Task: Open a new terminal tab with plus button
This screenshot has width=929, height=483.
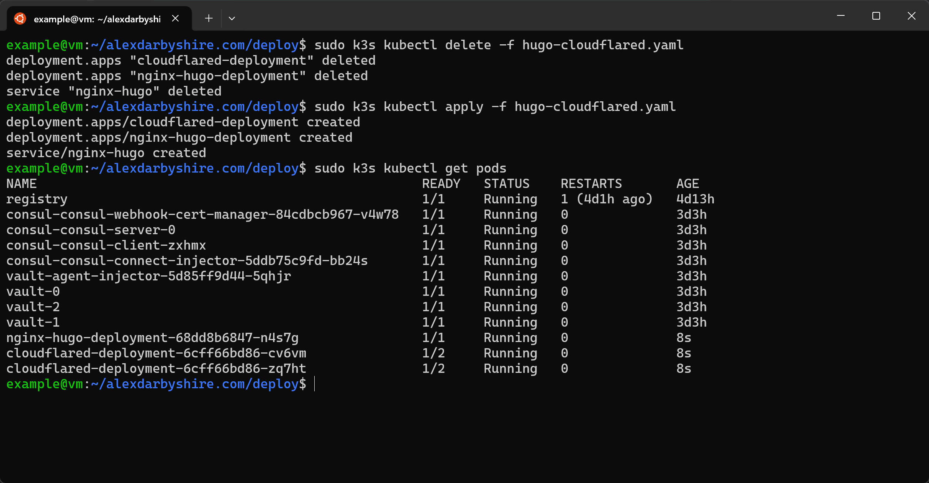Action: click(x=209, y=18)
